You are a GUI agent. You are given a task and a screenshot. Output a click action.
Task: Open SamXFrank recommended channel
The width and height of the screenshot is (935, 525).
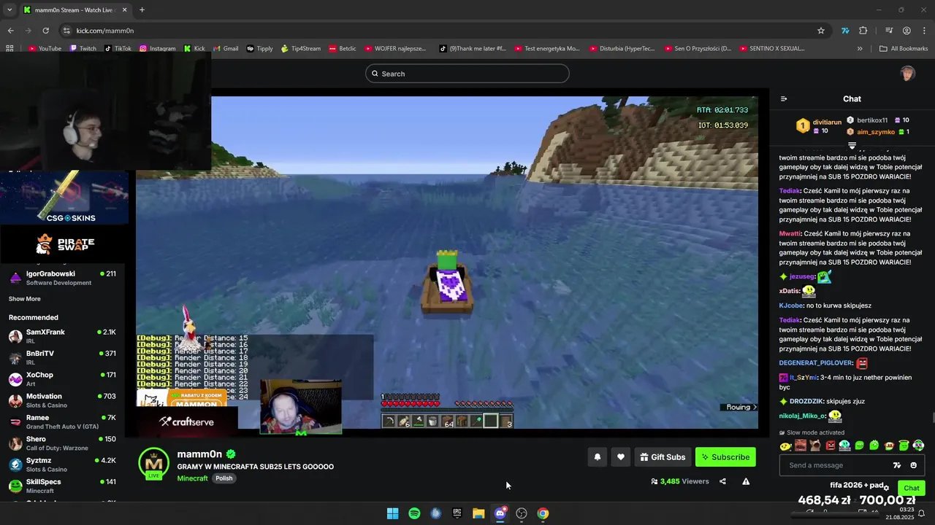tap(62, 336)
